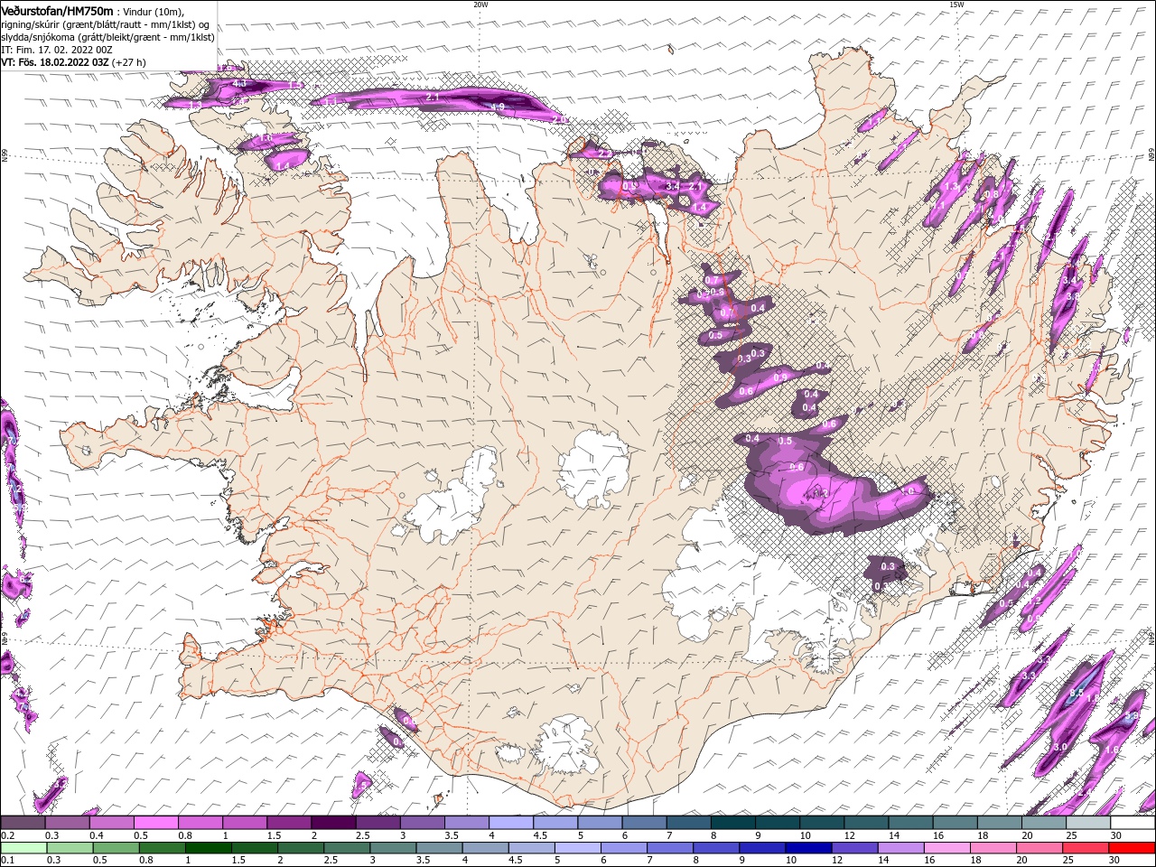Image resolution: width=1156 pixels, height=867 pixels.
Task: Pick lower legend swatch between 2 and 2.5
Action: coord(303,848)
